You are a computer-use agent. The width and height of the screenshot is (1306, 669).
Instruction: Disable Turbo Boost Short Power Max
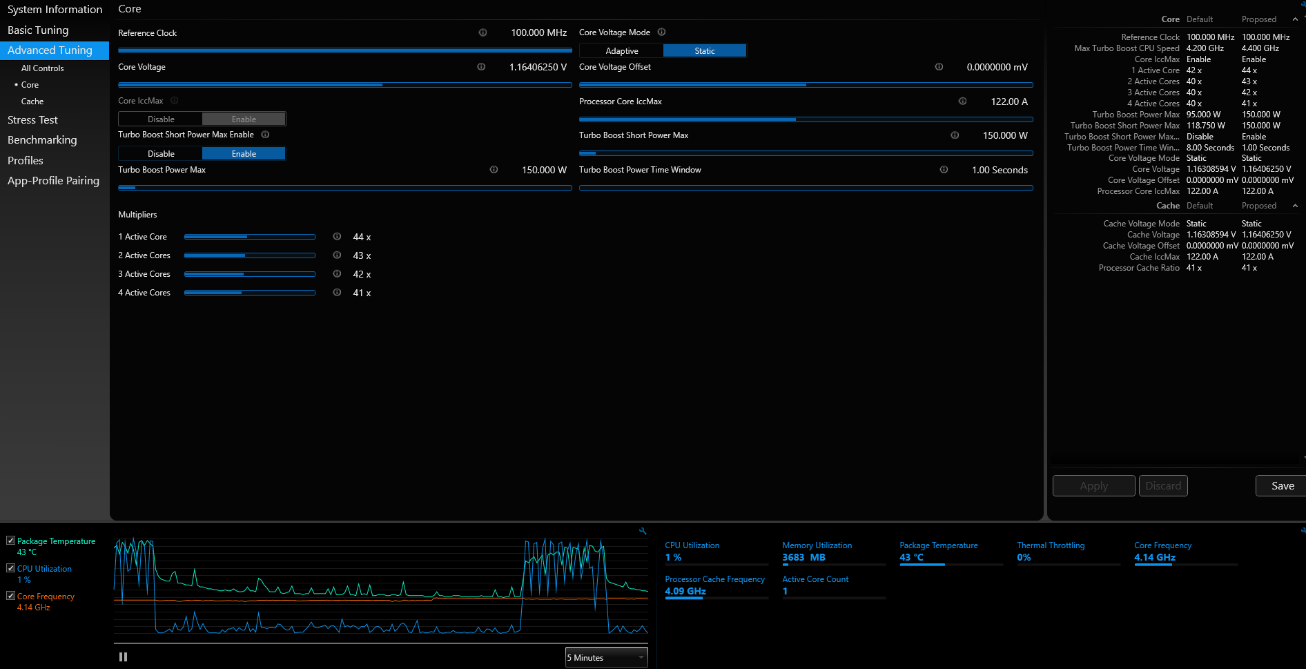(161, 153)
